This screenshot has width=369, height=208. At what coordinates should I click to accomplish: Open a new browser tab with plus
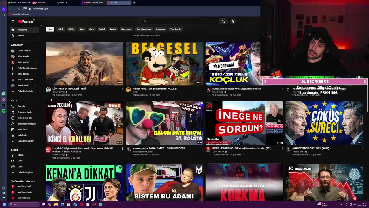[134, 3]
